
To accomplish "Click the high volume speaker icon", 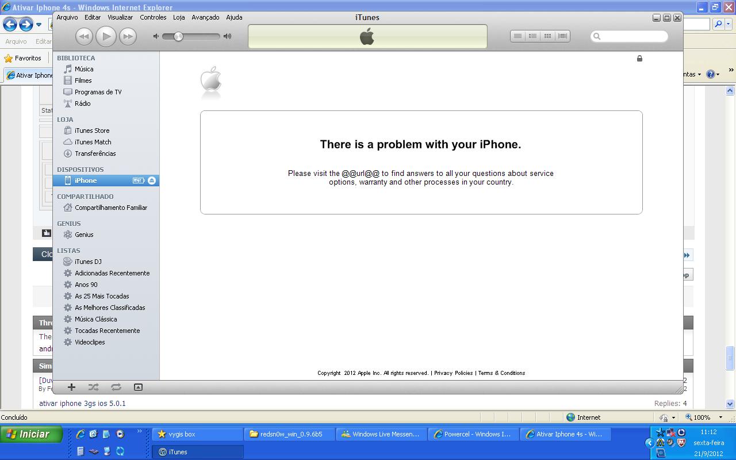I will pos(228,36).
